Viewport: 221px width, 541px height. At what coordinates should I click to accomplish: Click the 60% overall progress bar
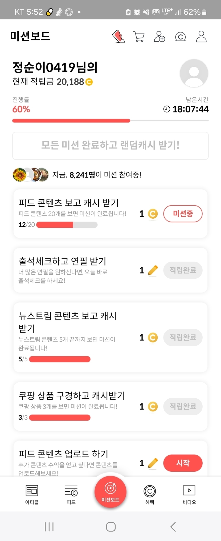pyautogui.click(x=110, y=121)
